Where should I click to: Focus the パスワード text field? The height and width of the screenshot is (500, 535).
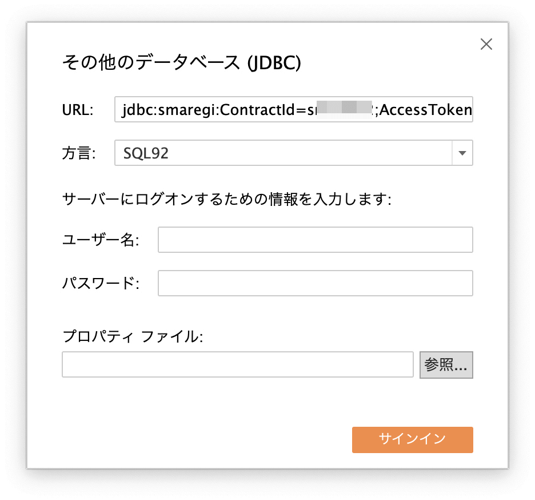coord(315,283)
